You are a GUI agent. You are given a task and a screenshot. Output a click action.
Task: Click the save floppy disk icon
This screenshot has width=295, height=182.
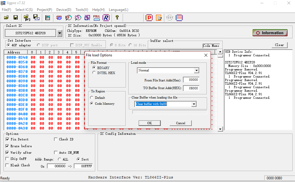point(16,18)
